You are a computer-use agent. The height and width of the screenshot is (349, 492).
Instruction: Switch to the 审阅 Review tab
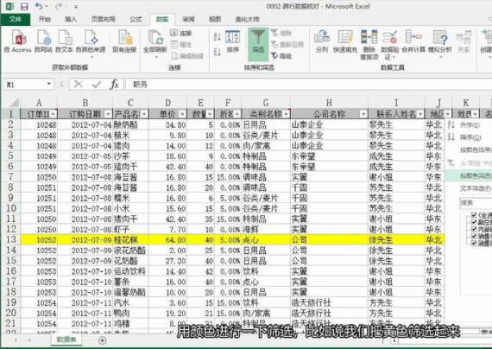coord(188,19)
